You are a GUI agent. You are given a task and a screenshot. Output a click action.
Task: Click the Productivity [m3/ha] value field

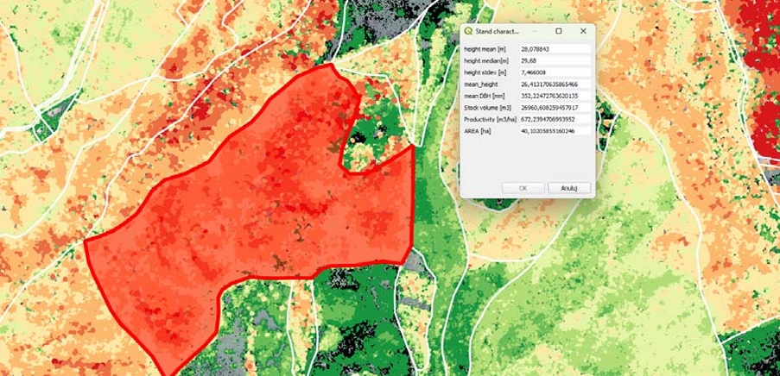pyautogui.click(x=555, y=119)
